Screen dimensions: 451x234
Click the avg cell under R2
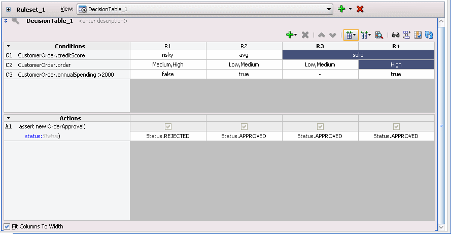click(244, 55)
